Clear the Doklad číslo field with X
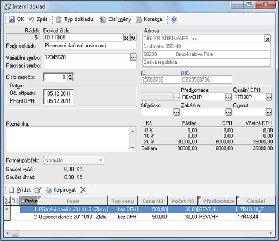279x241 pixels. [126, 38]
